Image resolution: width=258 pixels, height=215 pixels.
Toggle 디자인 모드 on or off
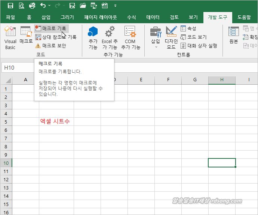171,38
